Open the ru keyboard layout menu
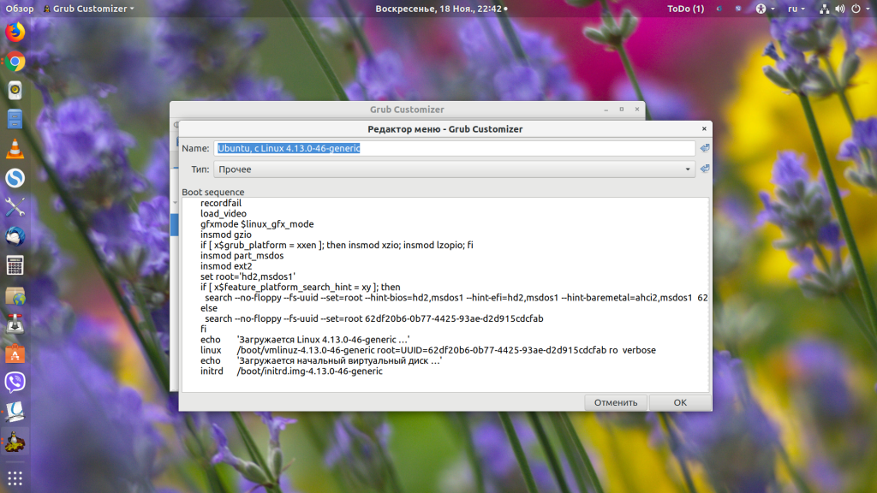The image size is (877, 493). point(796,9)
